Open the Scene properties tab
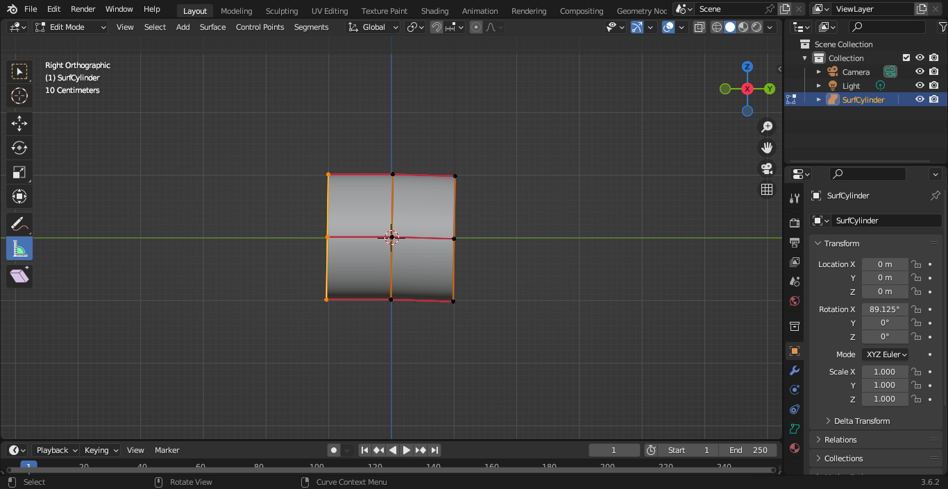Viewport: 948px width, 489px height. pos(795,282)
